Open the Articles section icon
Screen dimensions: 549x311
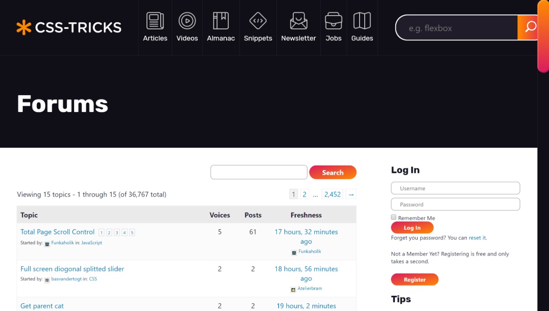click(x=155, y=20)
